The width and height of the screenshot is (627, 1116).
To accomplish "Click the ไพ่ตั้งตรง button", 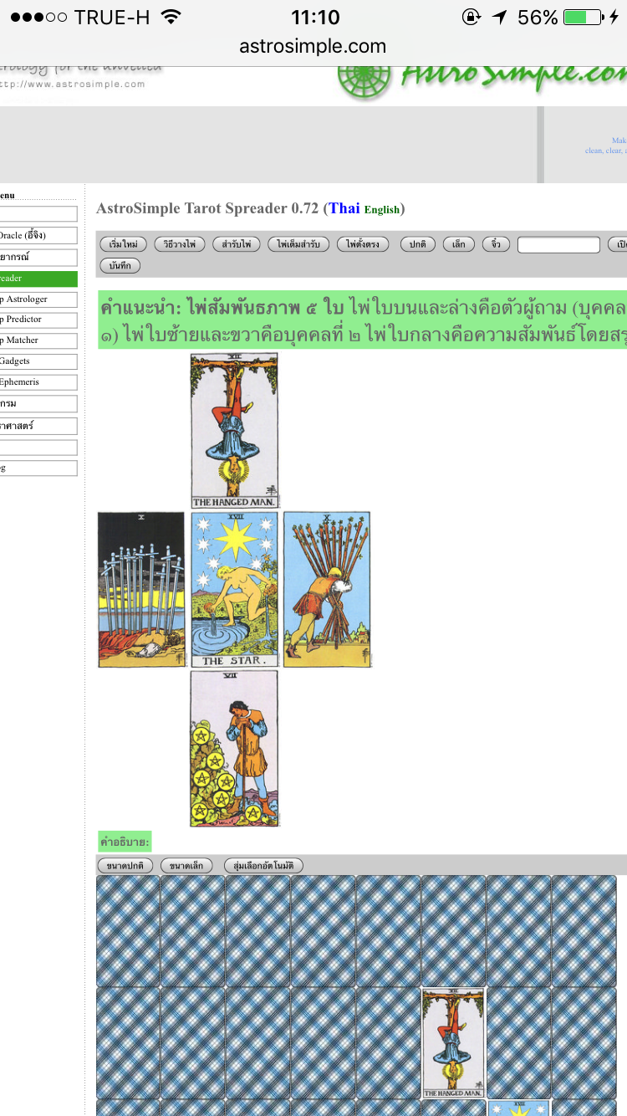I will (364, 244).
